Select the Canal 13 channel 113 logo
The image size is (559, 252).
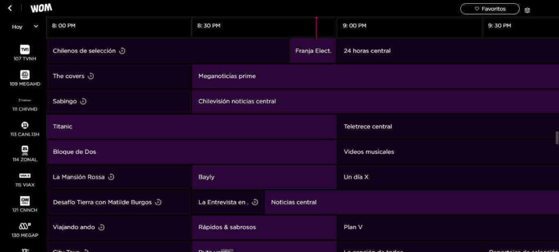(x=25, y=125)
